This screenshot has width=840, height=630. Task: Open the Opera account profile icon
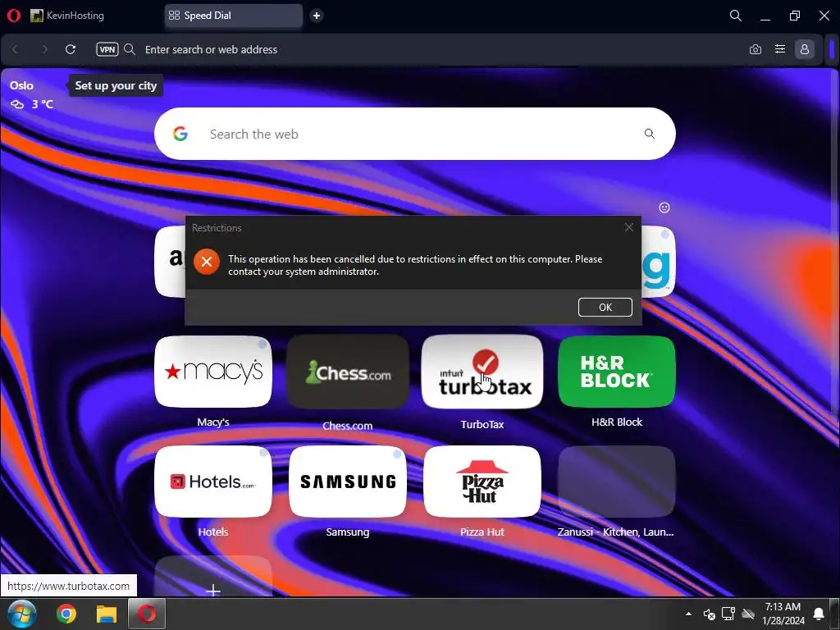805,49
